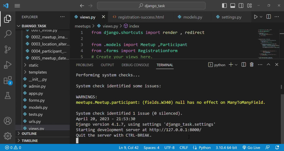Open the Run and Debug view

(x=7, y=65)
